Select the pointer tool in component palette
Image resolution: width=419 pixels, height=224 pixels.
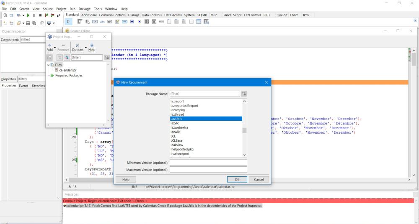(x=68, y=22)
